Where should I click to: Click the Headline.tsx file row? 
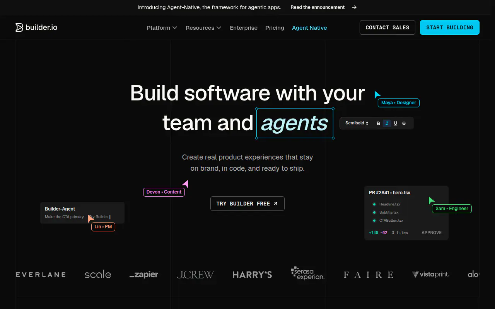[x=387, y=204]
